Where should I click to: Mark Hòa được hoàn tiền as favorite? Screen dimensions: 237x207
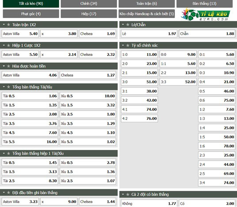8,66
